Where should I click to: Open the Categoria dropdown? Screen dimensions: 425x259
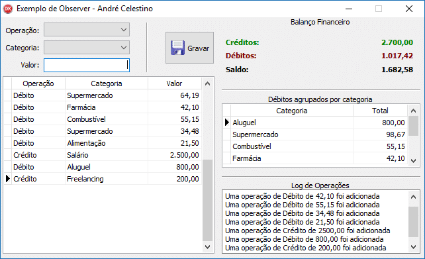click(x=87, y=48)
